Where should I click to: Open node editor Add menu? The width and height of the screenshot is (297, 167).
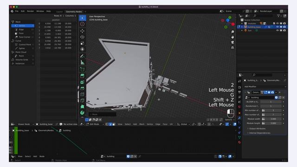(x=35, y=157)
